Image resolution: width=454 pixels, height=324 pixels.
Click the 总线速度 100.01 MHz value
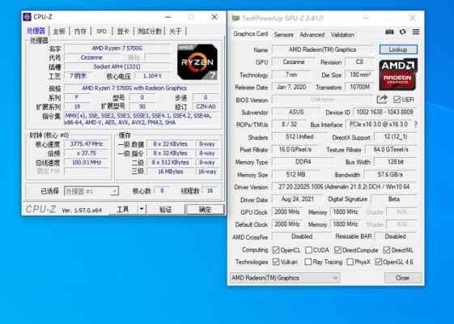pos(87,163)
